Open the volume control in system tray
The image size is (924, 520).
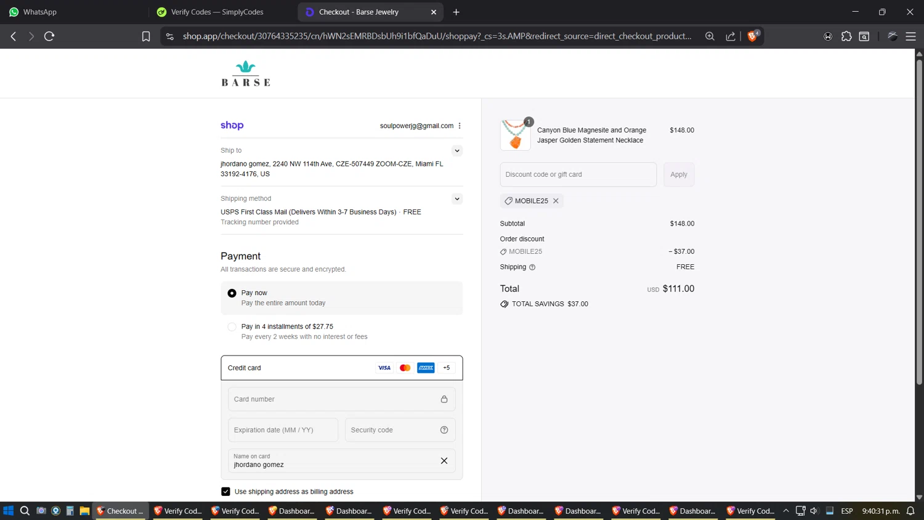point(814,511)
